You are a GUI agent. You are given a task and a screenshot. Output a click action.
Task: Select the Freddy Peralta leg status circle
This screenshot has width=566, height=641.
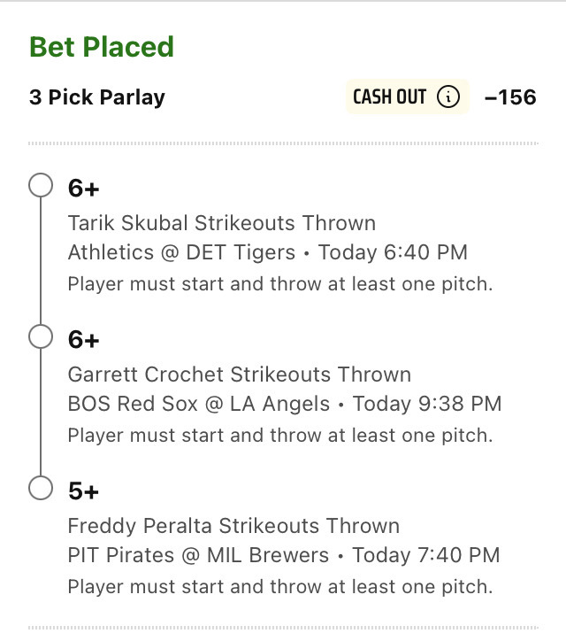tap(41, 488)
